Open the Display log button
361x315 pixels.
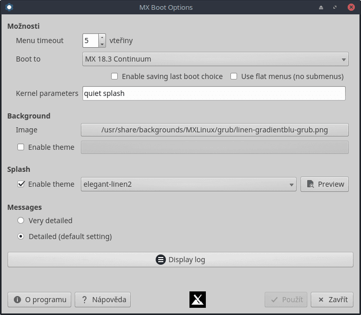coord(180,260)
